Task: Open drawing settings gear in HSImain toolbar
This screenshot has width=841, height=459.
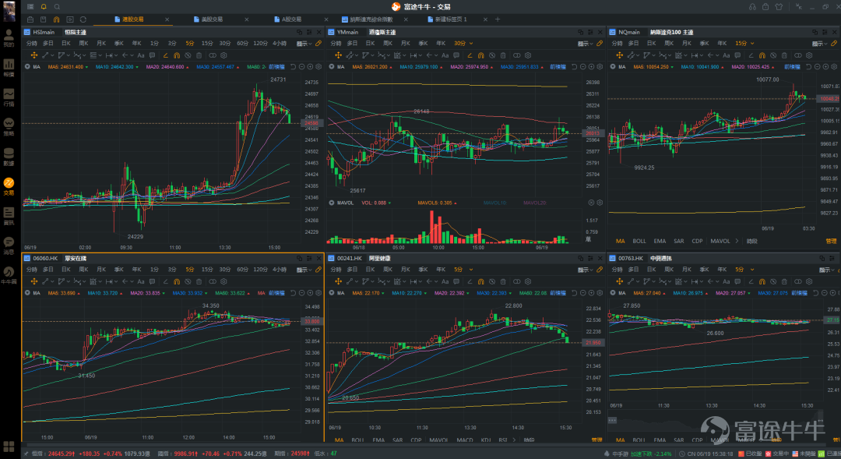Action: point(223,55)
